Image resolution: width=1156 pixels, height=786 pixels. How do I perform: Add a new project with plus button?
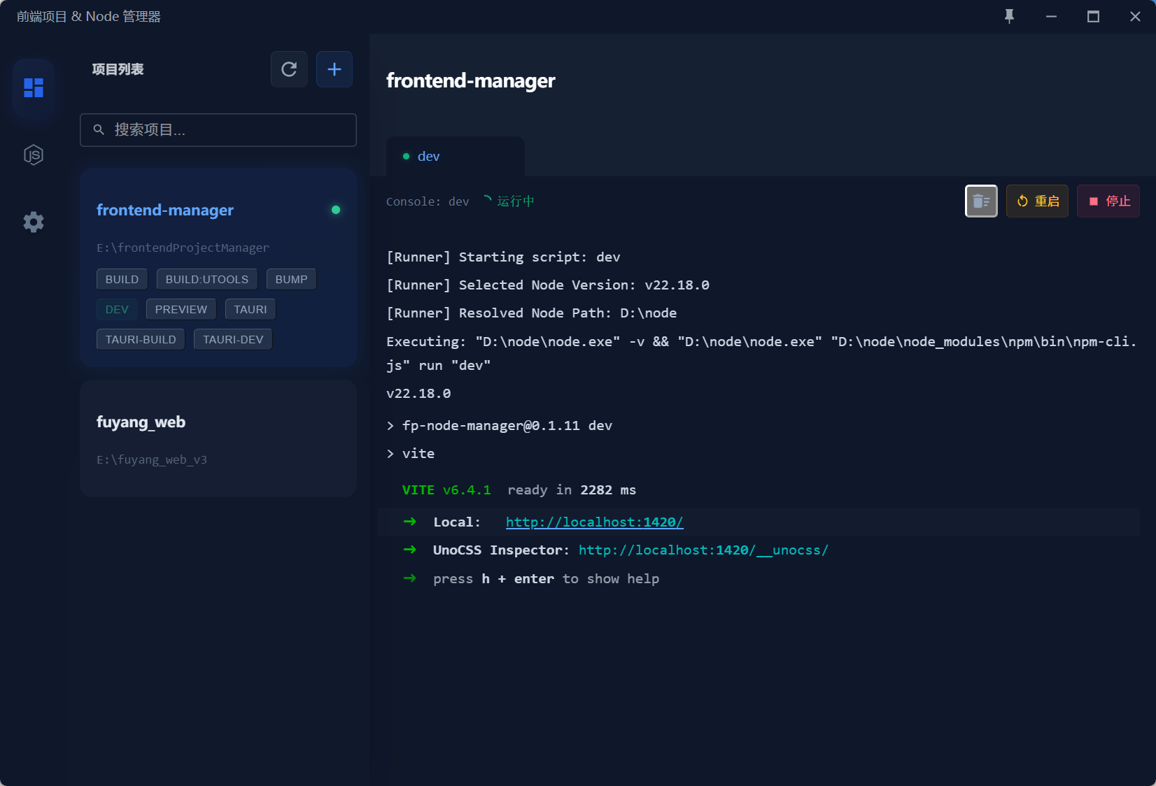(334, 69)
